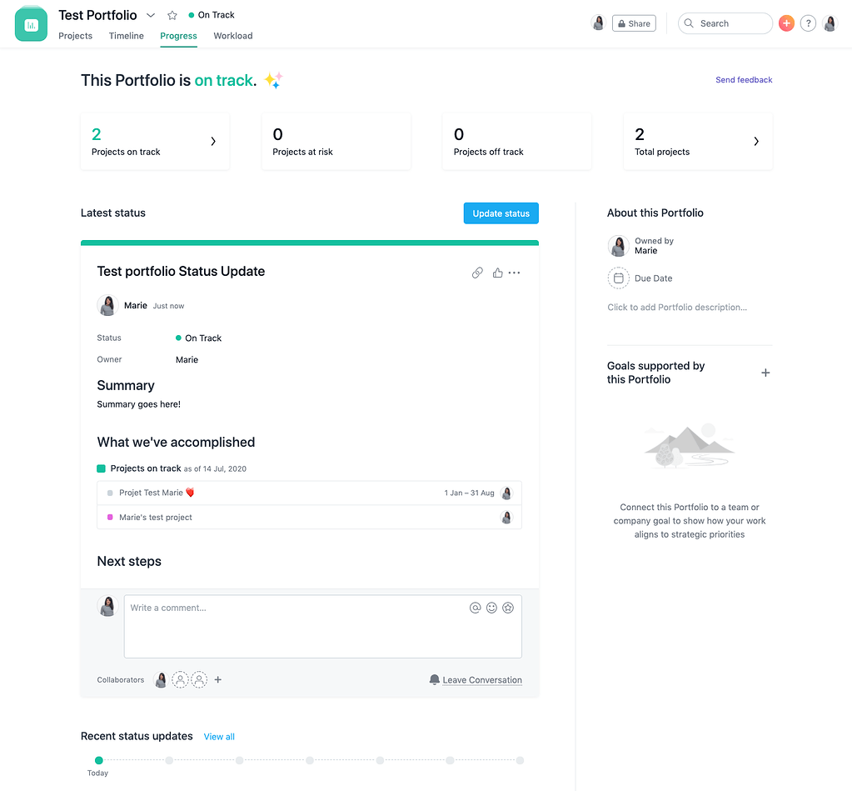The image size is (852, 791).
Task: Click the orange create plus icon
Action: (x=786, y=23)
